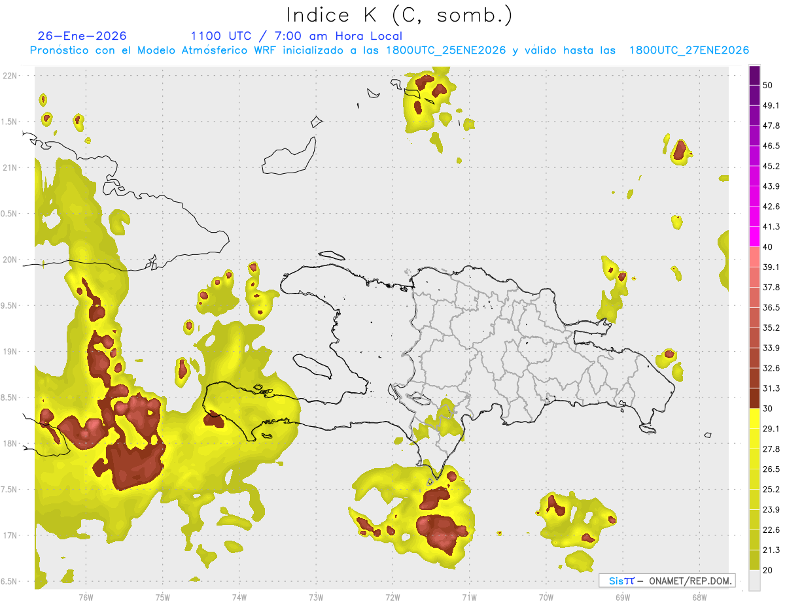Click the '75W' longitude label
The image size is (785, 606).
(163, 598)
